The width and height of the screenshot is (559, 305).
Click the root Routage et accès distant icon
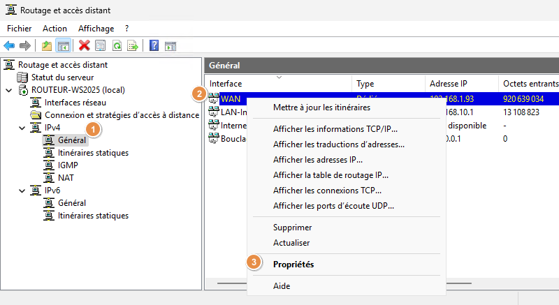(9, 65)
